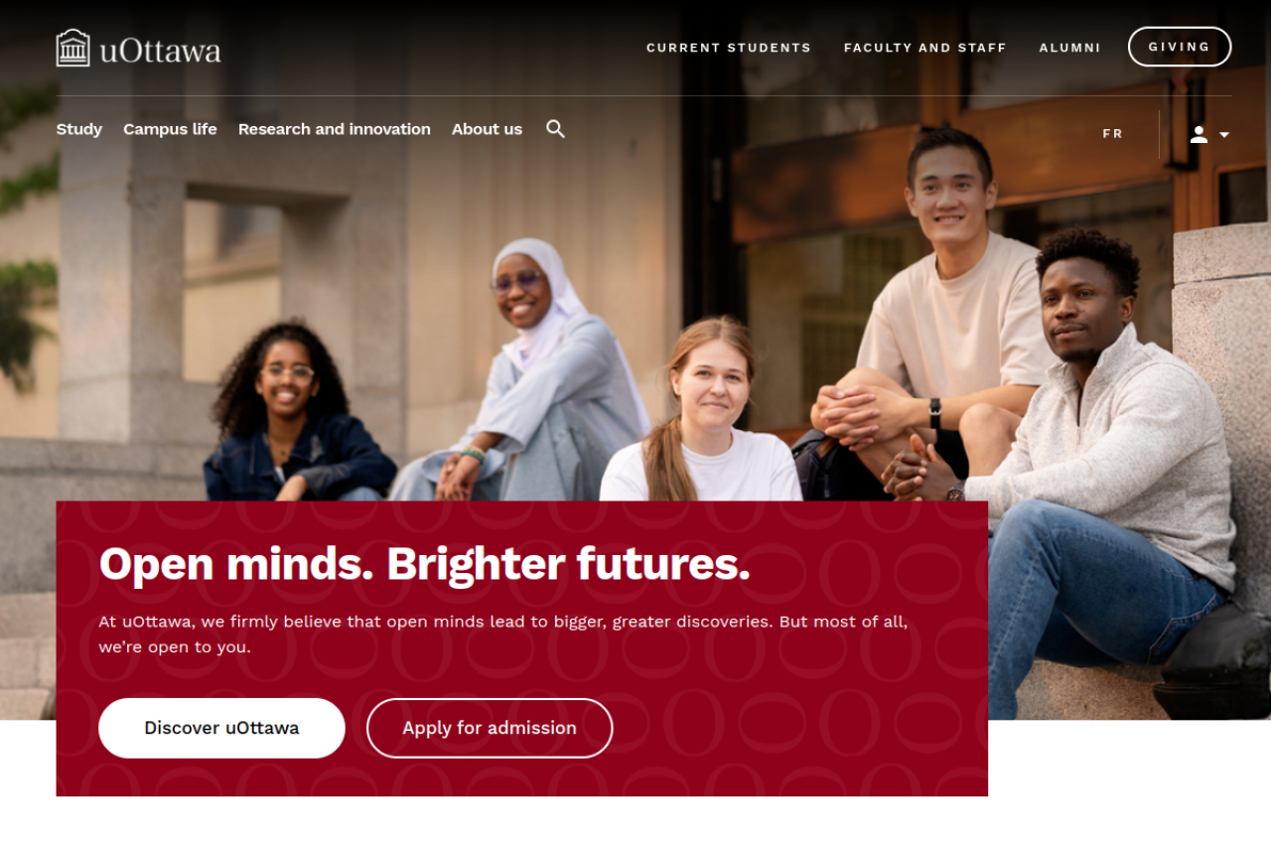
Task: Open the Alumni link
Action: click(x=1070, y=48)
